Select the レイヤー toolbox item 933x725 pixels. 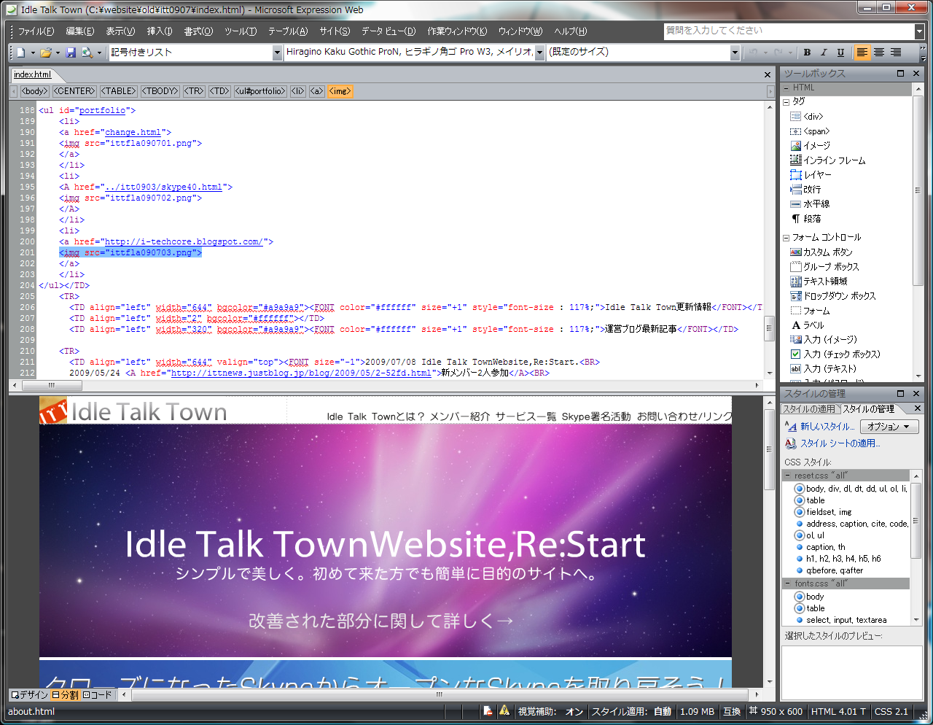811,175
